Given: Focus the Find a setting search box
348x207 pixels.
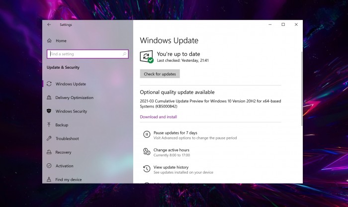Looking at the screenshot, I should (x=87, y=54).
